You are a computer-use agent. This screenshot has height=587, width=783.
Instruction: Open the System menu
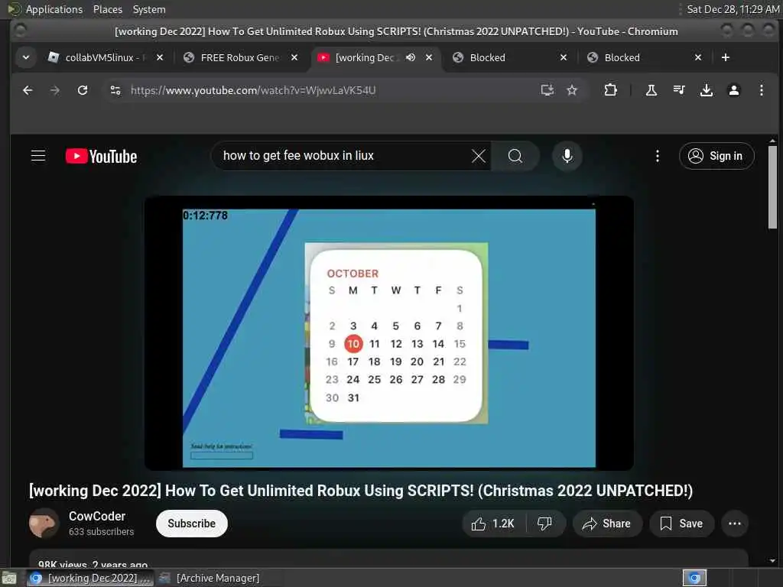click(149, 9)
